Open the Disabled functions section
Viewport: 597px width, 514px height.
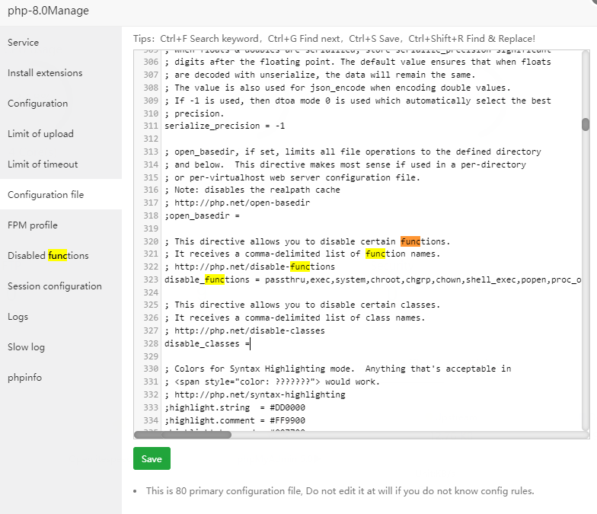tap(48, 256)
